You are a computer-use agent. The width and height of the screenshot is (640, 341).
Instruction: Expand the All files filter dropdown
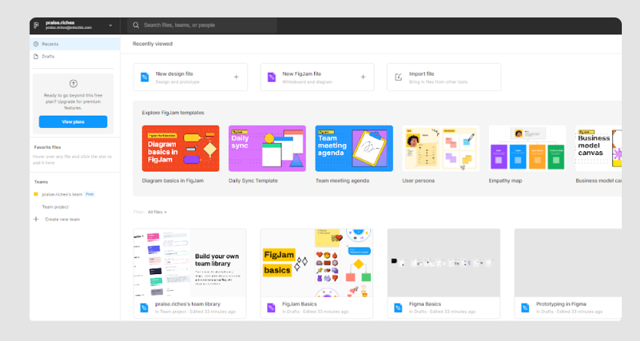(157, 212)
